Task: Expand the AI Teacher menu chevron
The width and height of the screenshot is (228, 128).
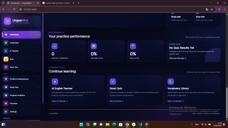Action: coord(39,51)
